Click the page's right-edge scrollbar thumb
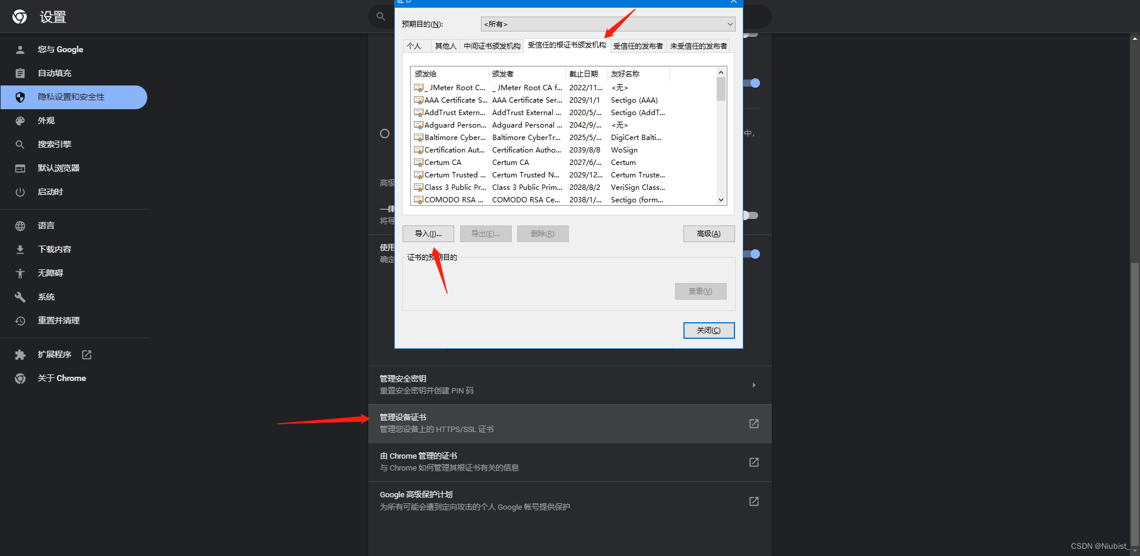Viewport: 1140px width, 556px height. click(1135, 404)
